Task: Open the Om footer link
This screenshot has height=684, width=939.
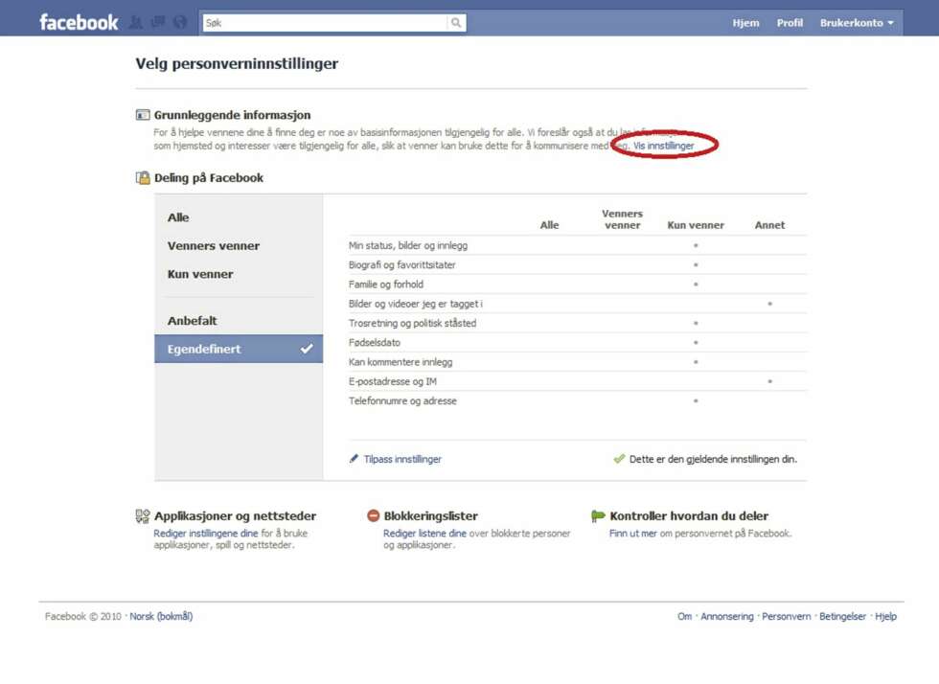Action: coord(684,616)
